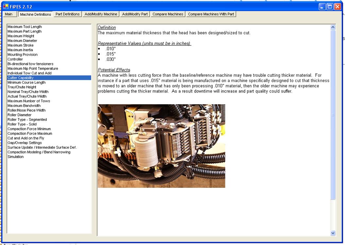Open Compare Machines With Part tab
This screenshot has width=345, height=245.
(211, 14)
